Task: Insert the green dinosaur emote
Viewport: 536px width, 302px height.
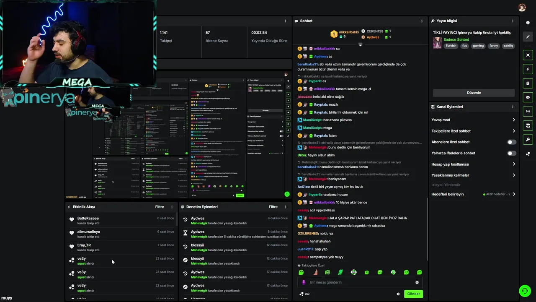Action: pos(340,272)
